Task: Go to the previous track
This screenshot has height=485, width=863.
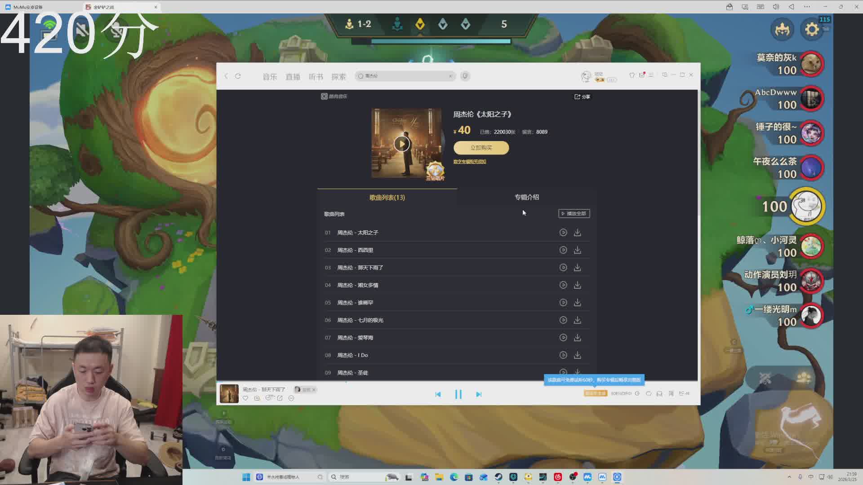Action: pyautogui.click(x=438, y=394)
